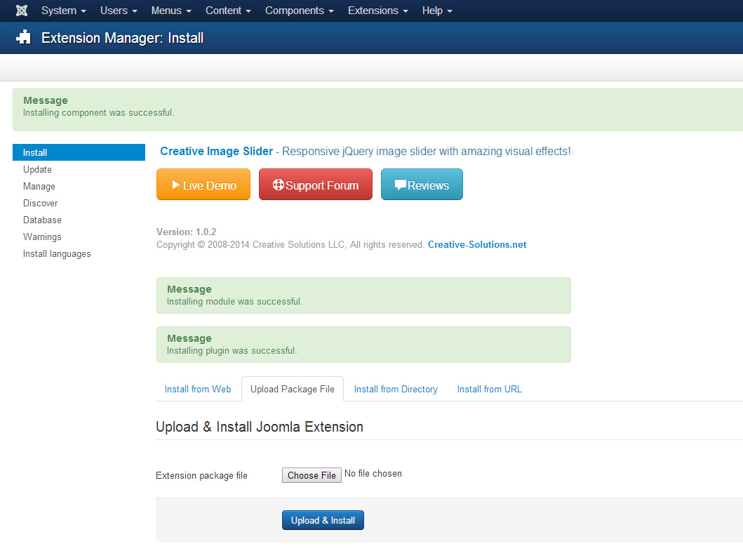Click the 'Upload & Install Joomla Extension' heading
Screen dimensions: 743x551
(x=260, y=427)
